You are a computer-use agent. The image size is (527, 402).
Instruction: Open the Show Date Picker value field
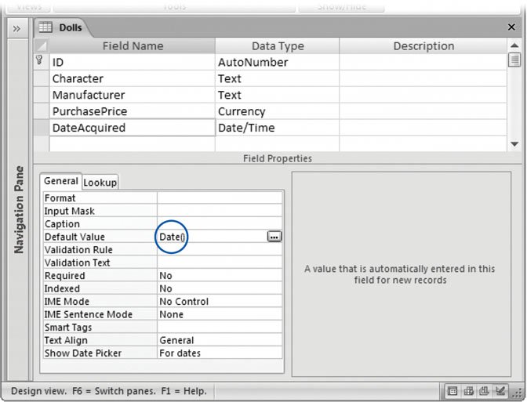click(x=220, y=353)
